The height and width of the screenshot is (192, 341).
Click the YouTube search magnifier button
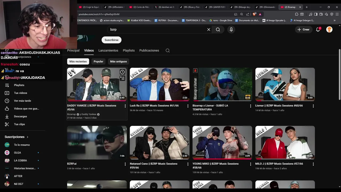(x=218, y=30)
